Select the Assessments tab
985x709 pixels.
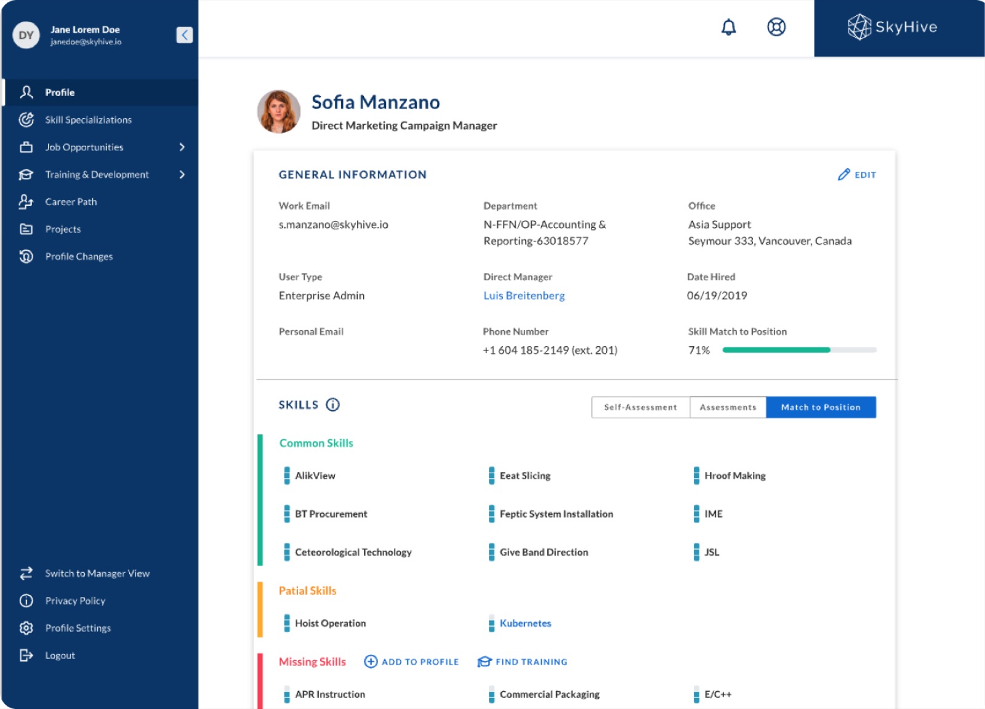click(x=728, y=407)
